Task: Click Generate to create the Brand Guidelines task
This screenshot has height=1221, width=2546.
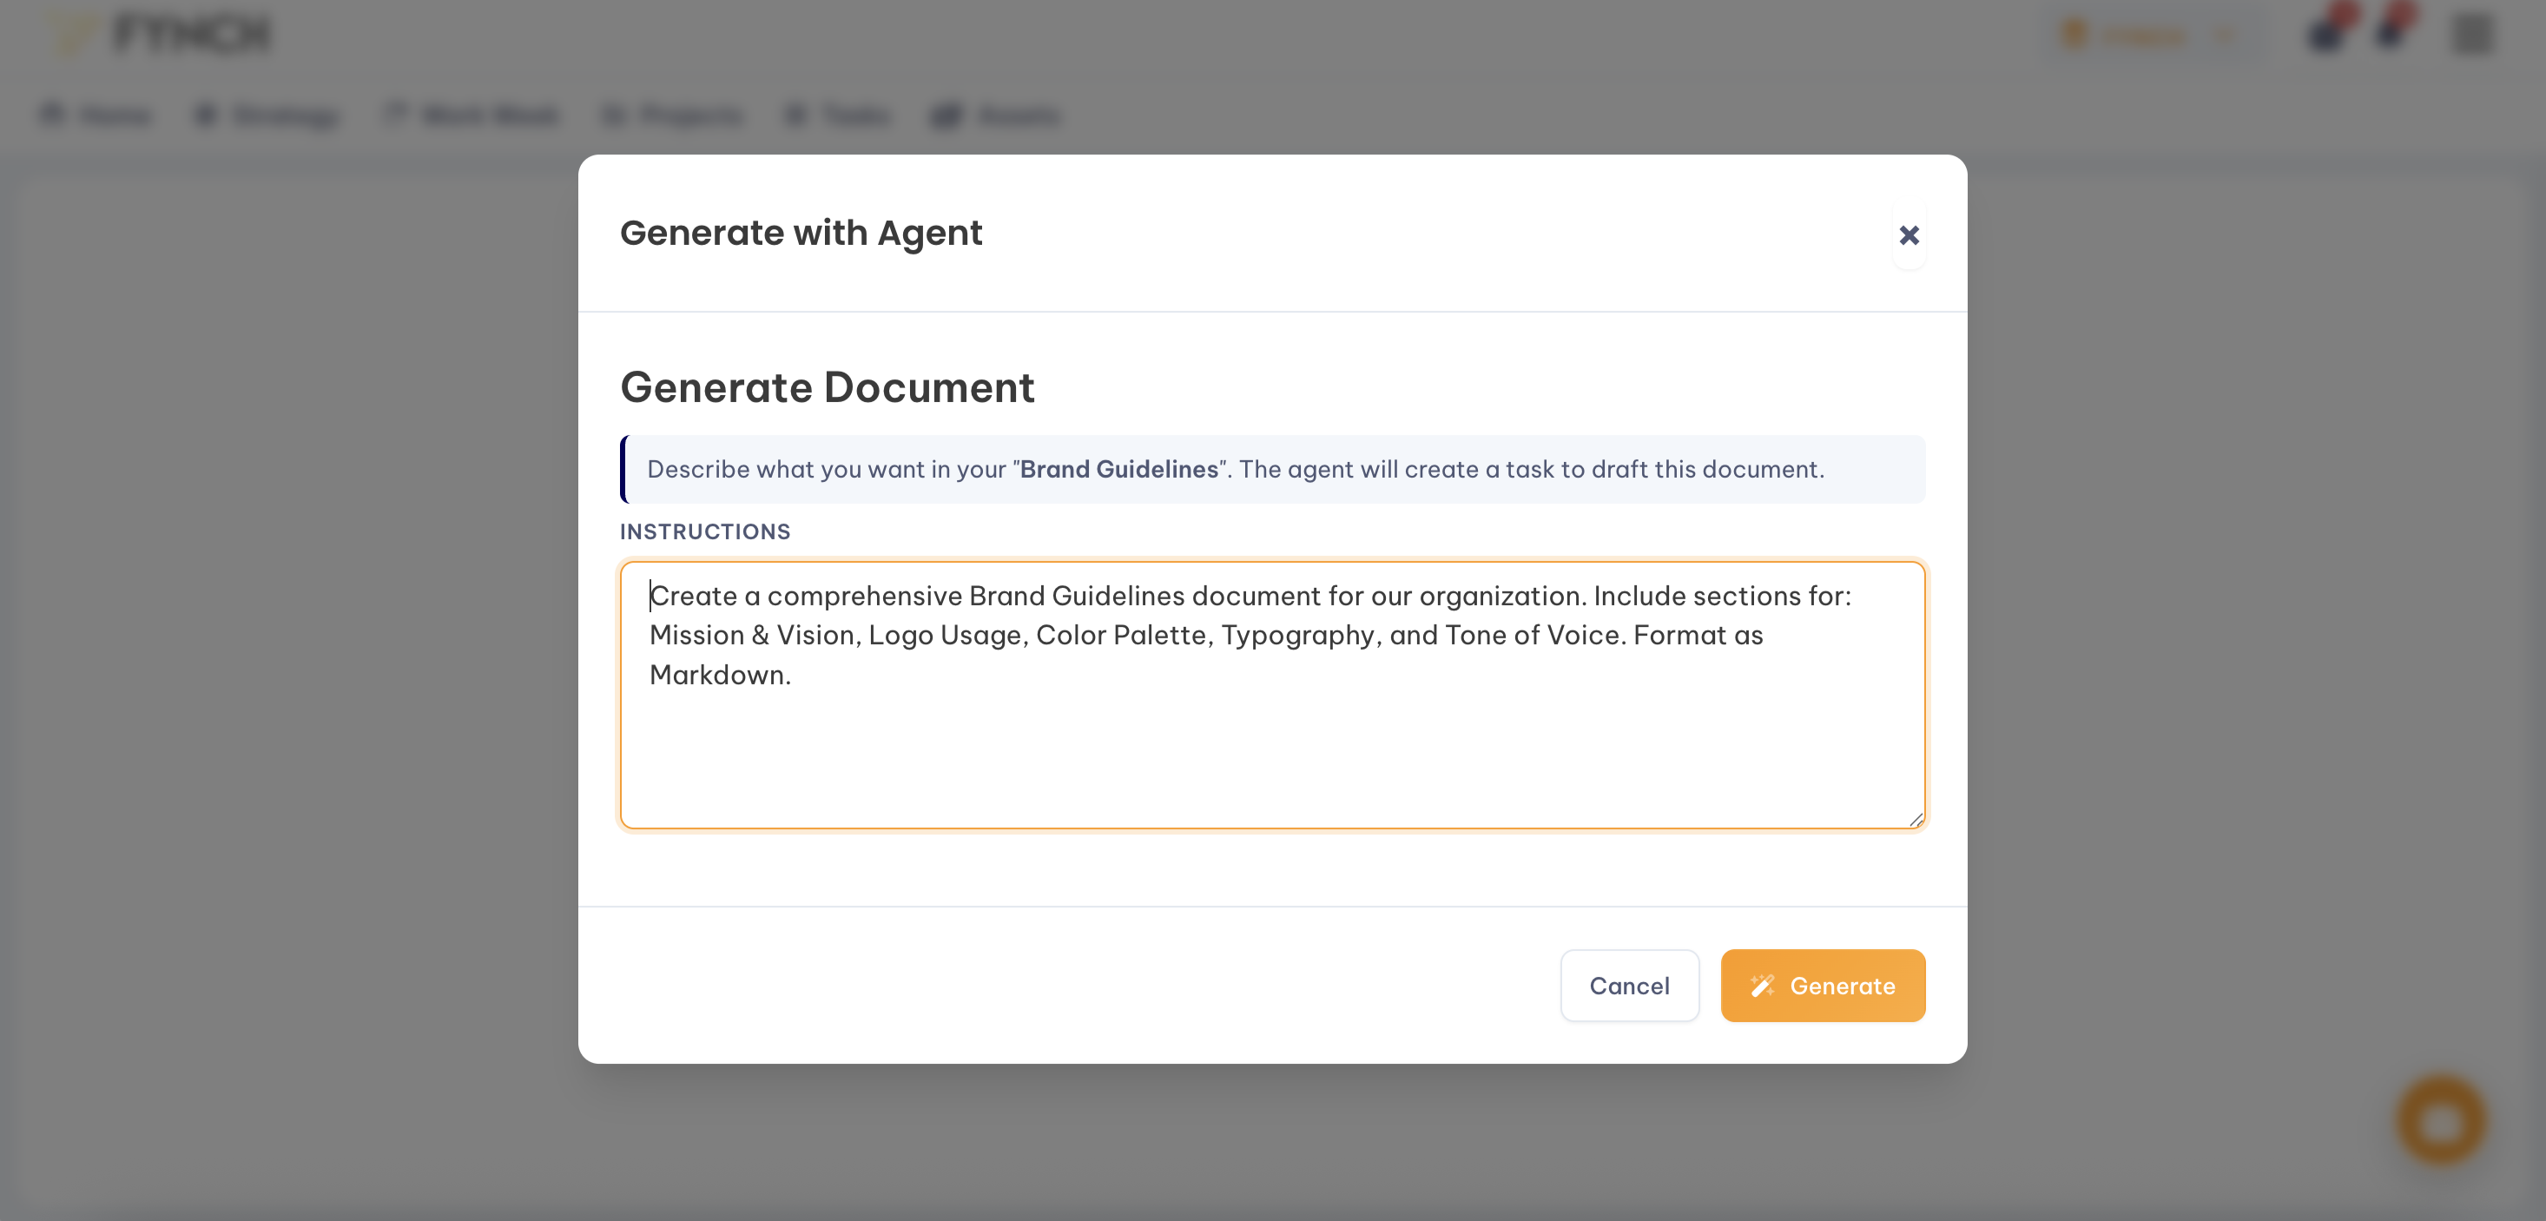Action: (x=1824, y=985)
